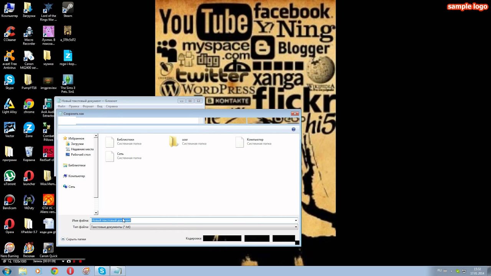Open Canon MG2400 series desktop shortcut
Viewport: 491px width, 276px height.
click(29, 60)
